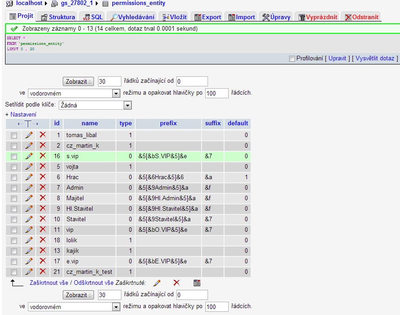Delete the Majitel row with red X
Screen dimensions: 400x315
[43, 198]
